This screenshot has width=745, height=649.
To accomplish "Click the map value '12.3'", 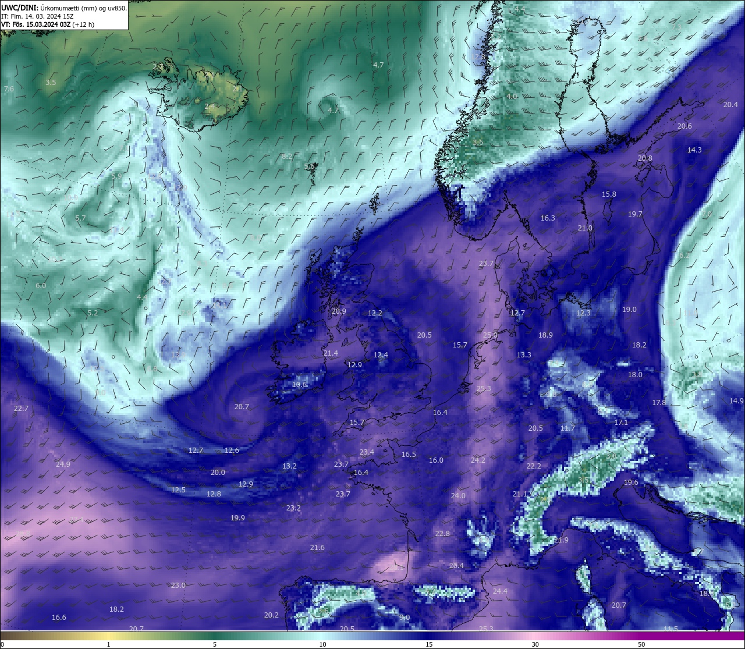I will point(583,313).
